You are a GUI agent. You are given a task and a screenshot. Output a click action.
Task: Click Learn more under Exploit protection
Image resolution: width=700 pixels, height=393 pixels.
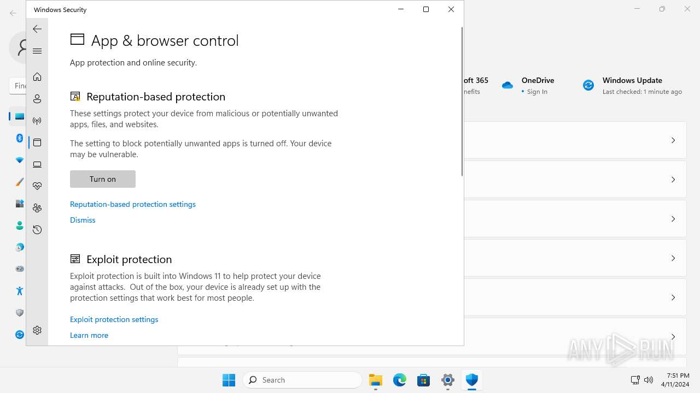(x=89, y=335)
